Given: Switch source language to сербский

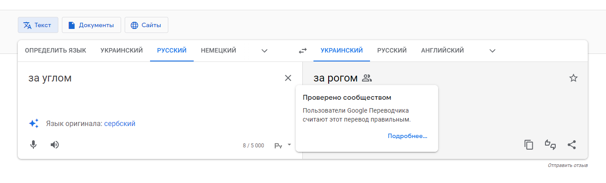Looking at the screenshot, I should point(120,124).
